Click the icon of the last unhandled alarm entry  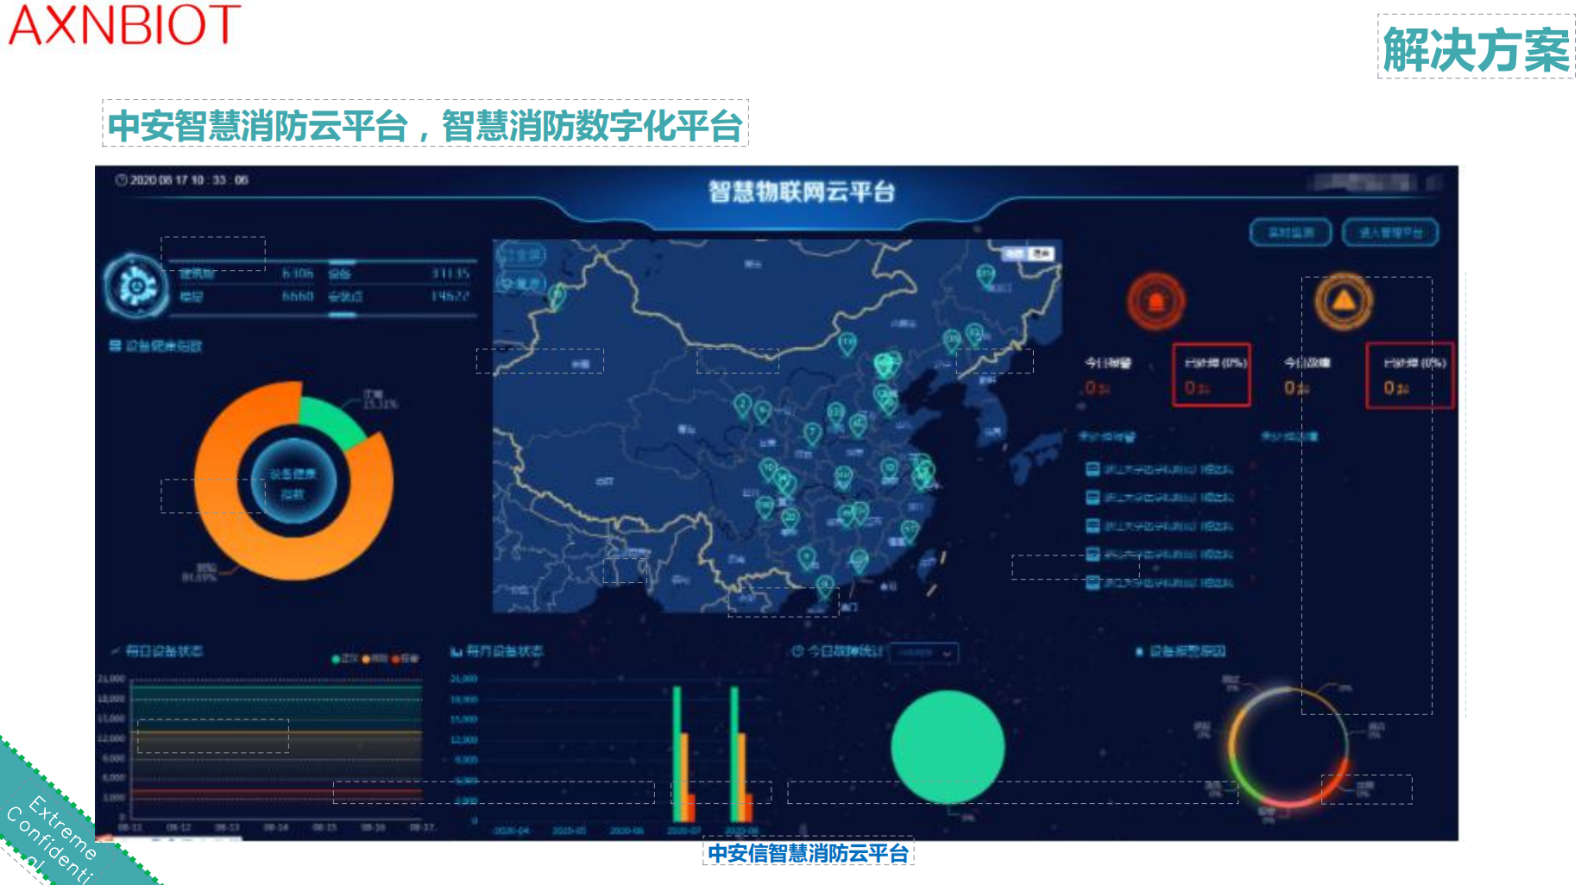click(1093, 582)
